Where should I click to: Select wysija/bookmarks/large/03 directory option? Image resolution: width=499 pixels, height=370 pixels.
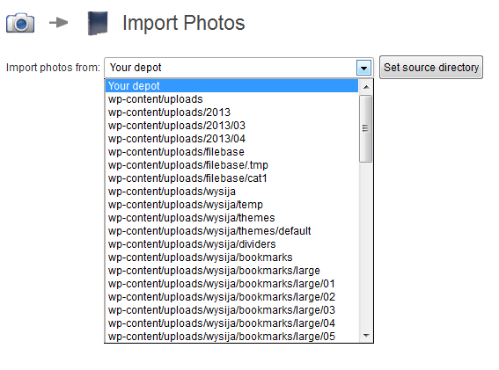231,310
